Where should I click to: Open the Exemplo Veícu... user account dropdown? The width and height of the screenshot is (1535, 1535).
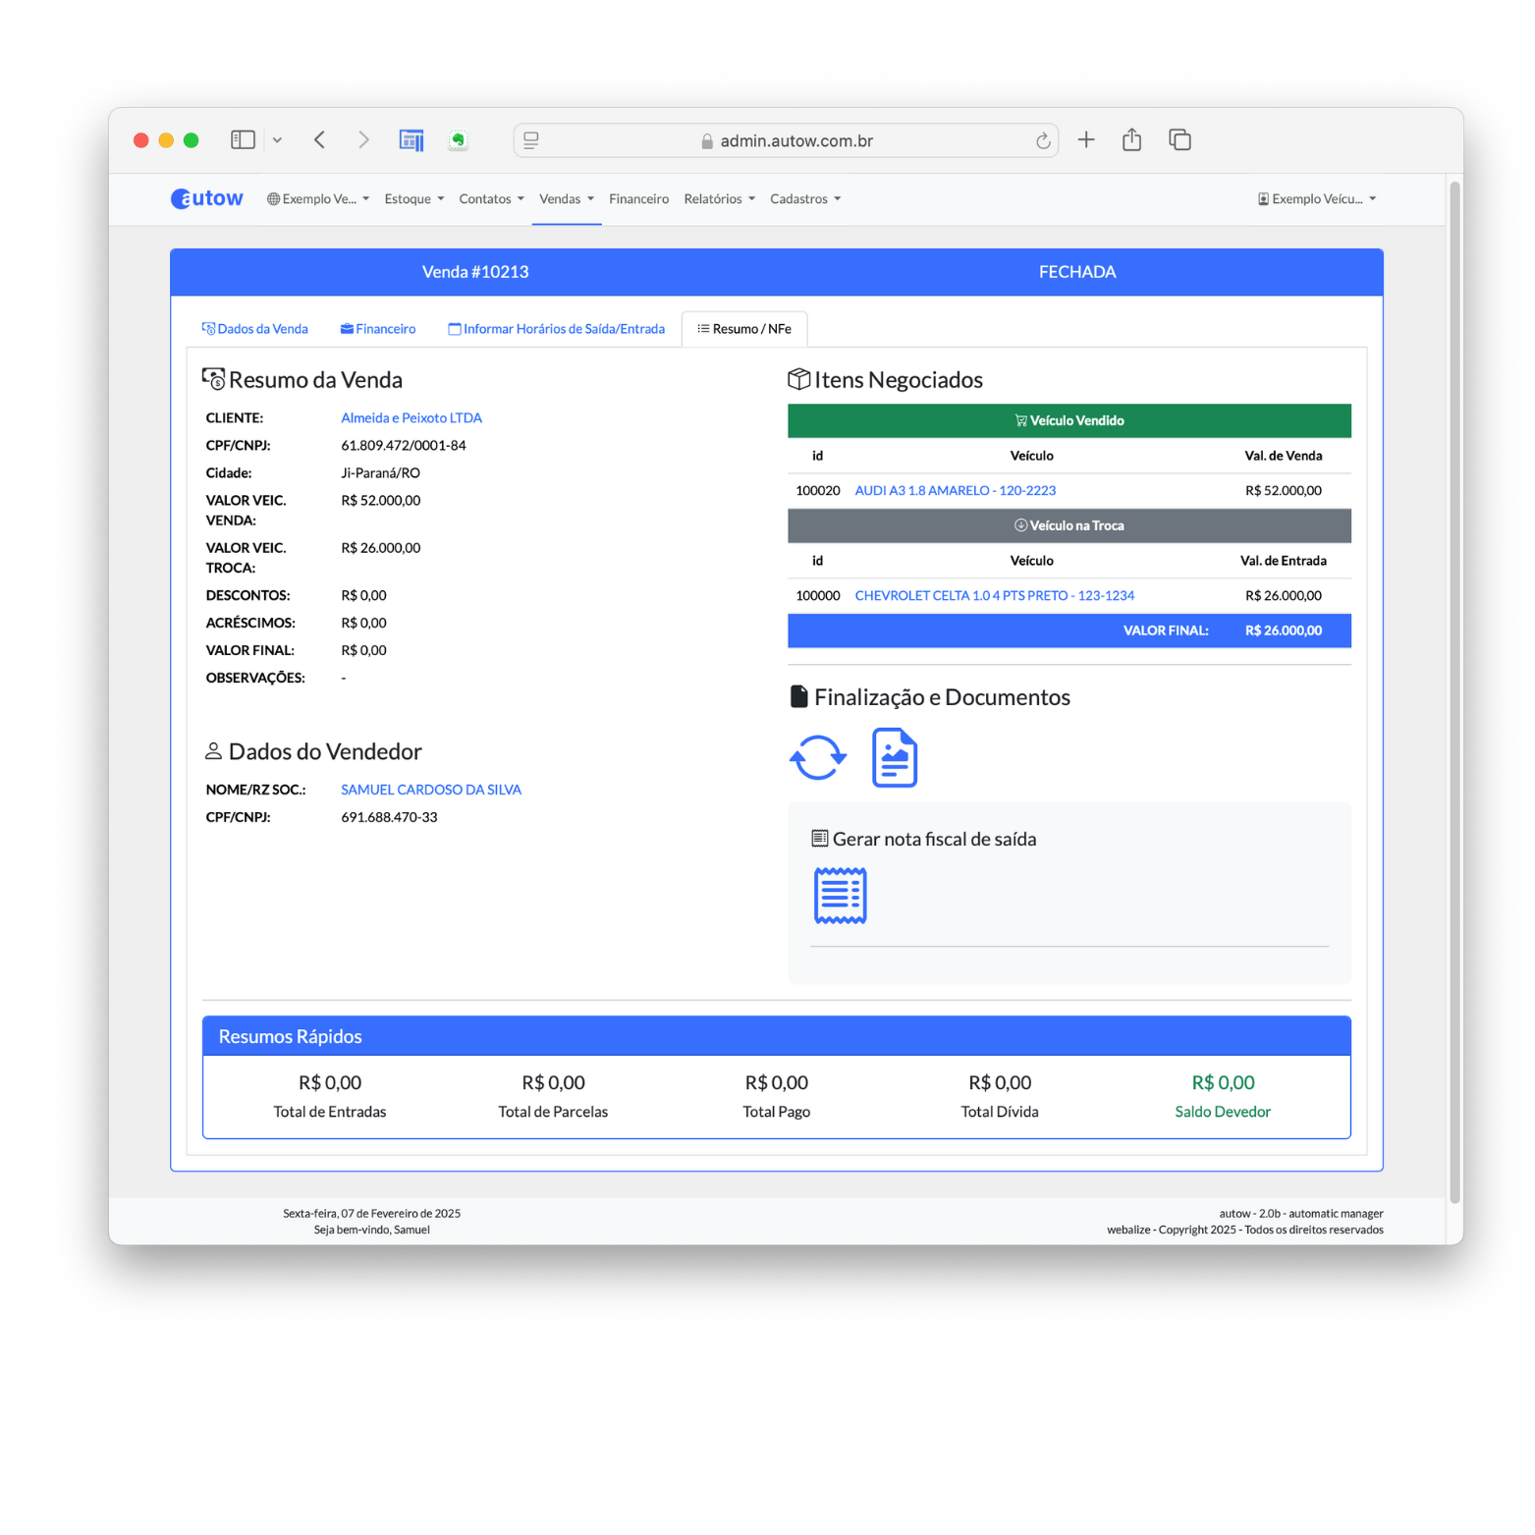pyautogui.click(x=1316, y=199)
